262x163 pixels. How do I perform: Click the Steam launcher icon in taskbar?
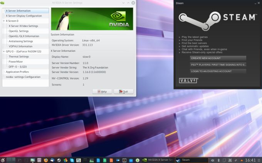[59, 160]
